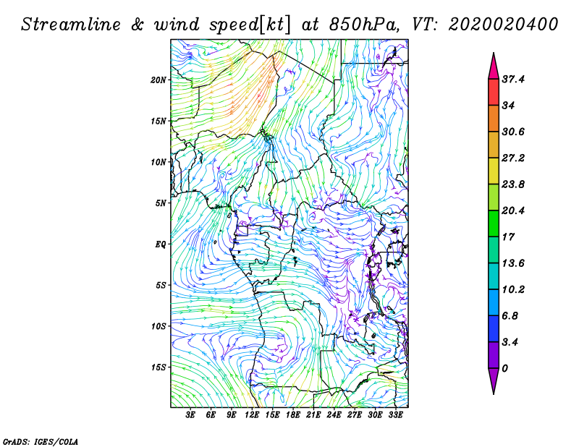Click the 5N latitude axis label

click(161, 203)
